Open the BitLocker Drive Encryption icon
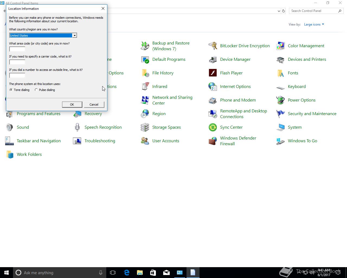Screen dimensions: 347x278 pos(213,46)
